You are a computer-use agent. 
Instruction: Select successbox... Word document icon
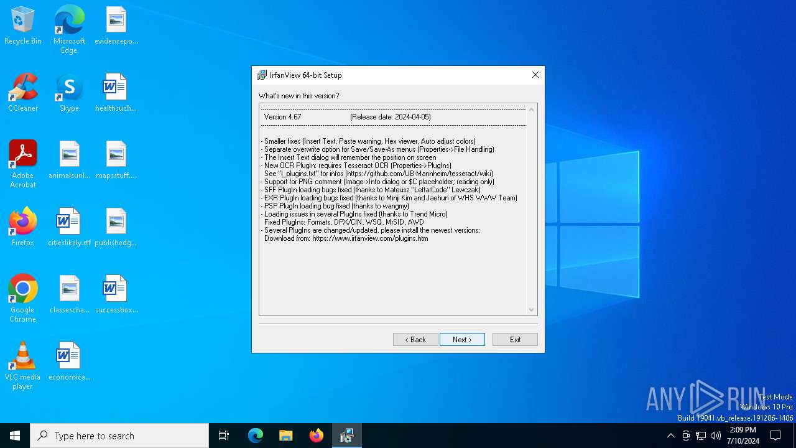coord(116,294)
